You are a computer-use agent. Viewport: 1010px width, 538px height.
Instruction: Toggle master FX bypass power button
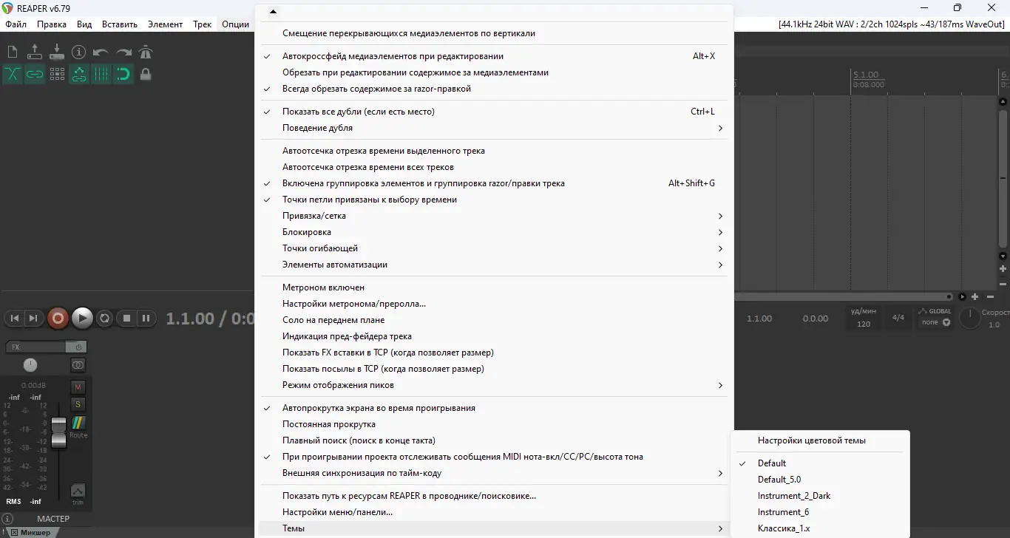pyautogui.click(x=78, y=347)
